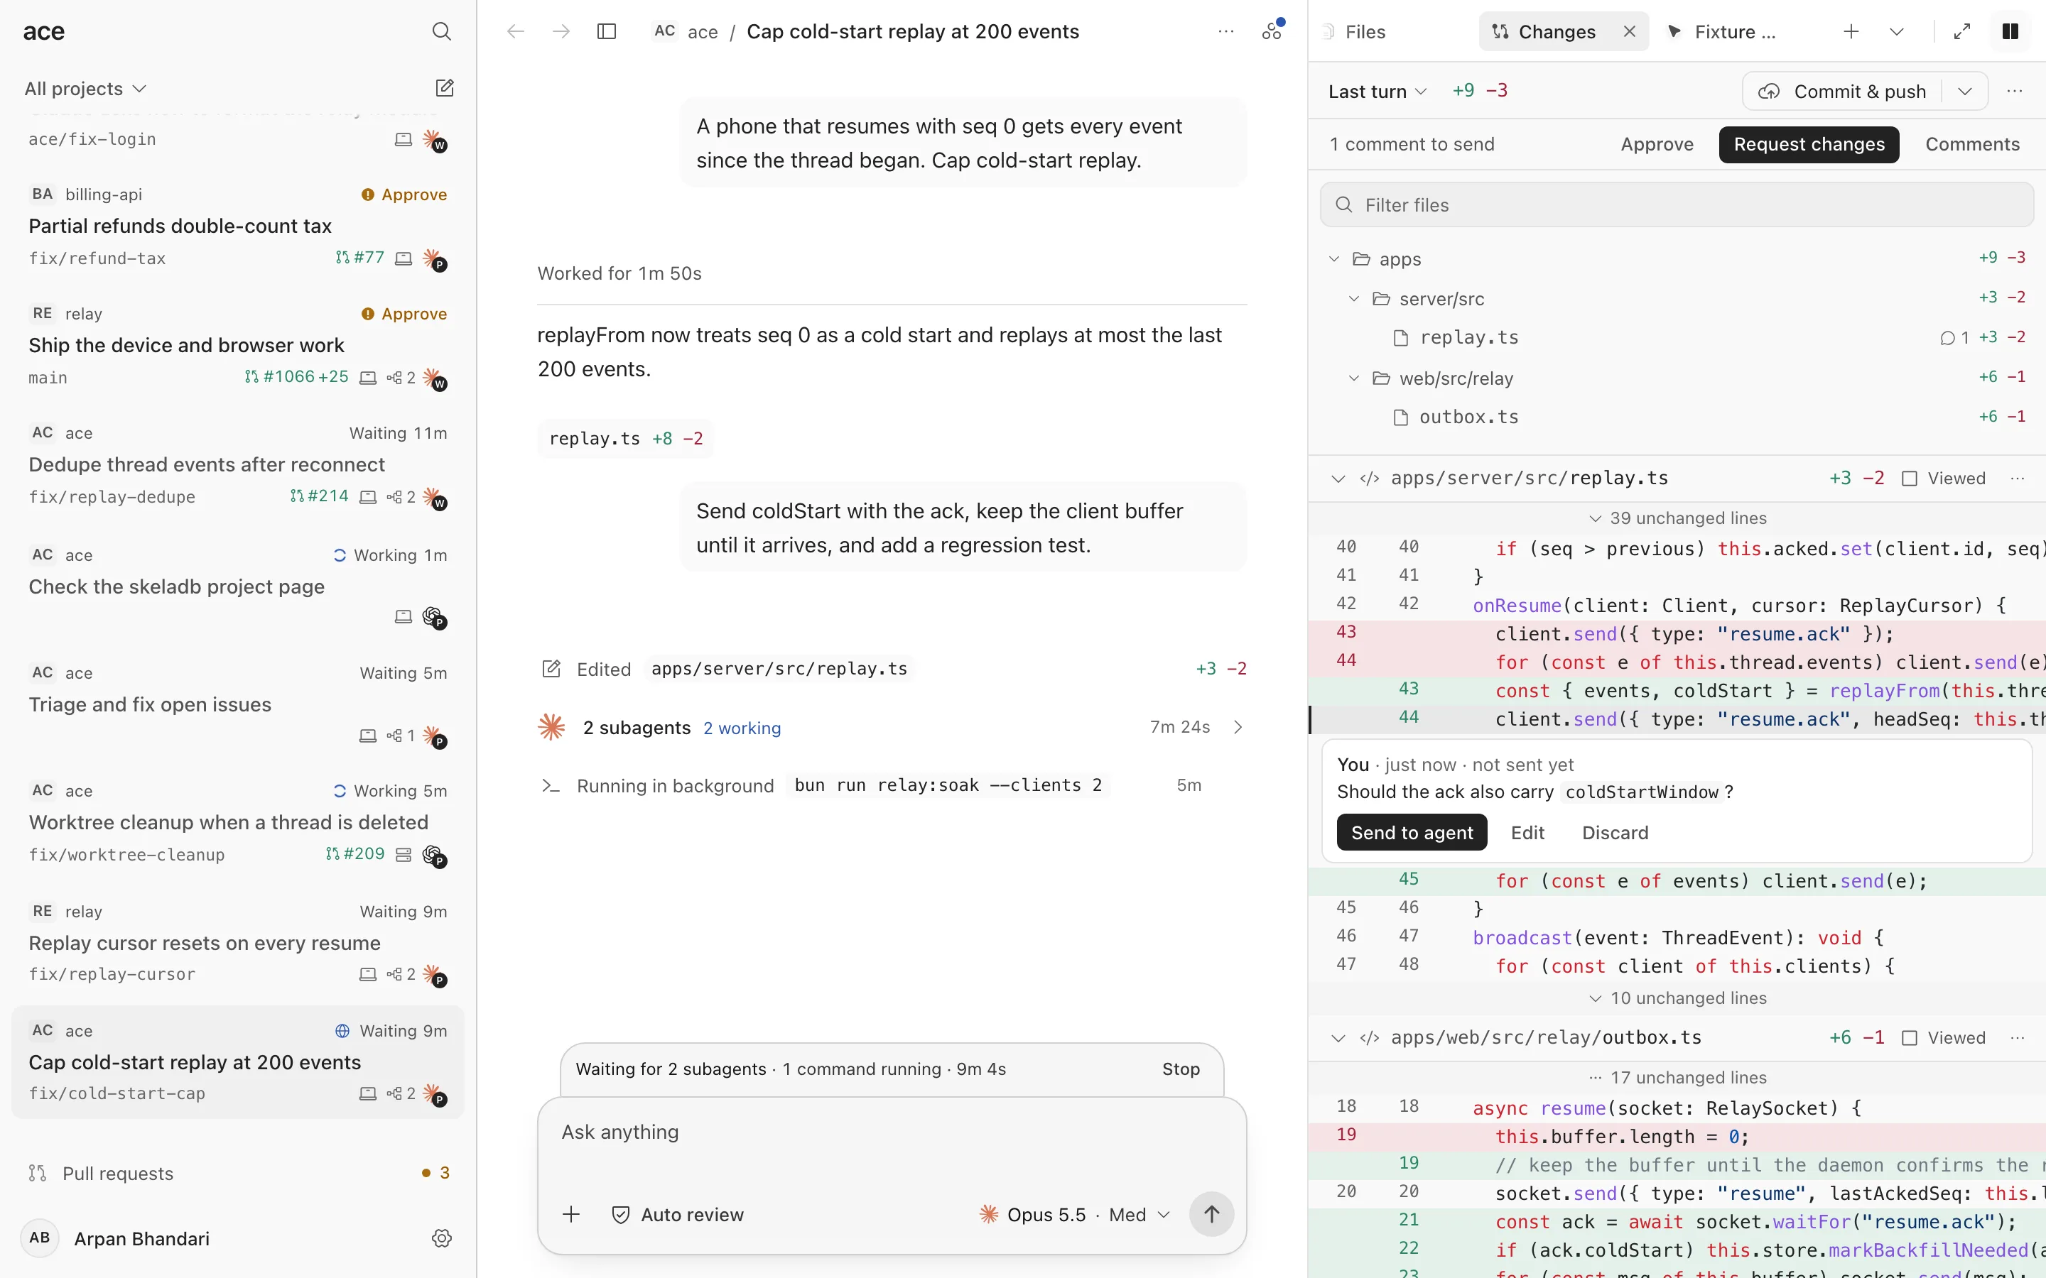Screen dimensions: 2046x1278
Task: Open the Last turn dropdown
Action: point(1377,92)
